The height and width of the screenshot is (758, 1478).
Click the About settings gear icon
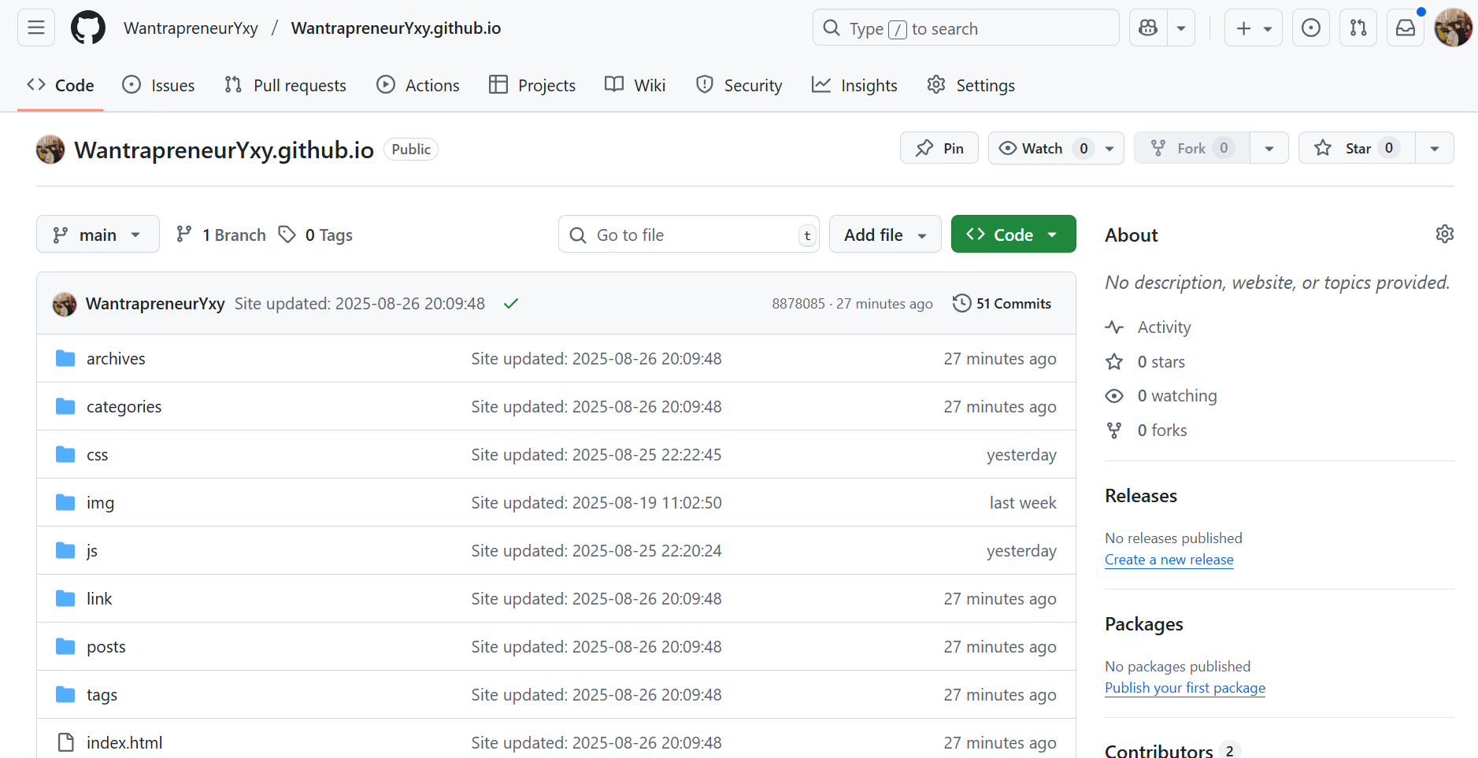click(1444, 235)
